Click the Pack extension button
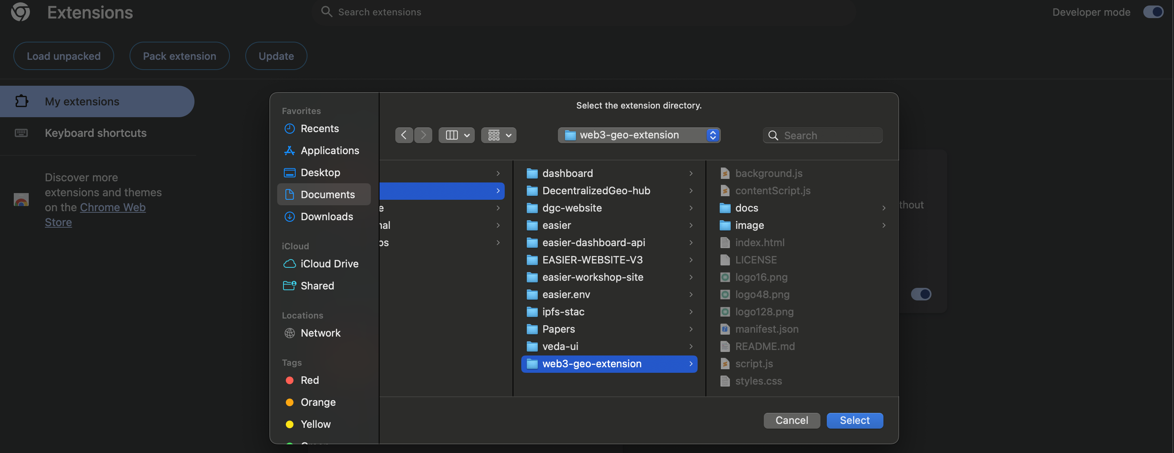The height and width of the screenshot is (453, 1174). (x=180, y=56)
